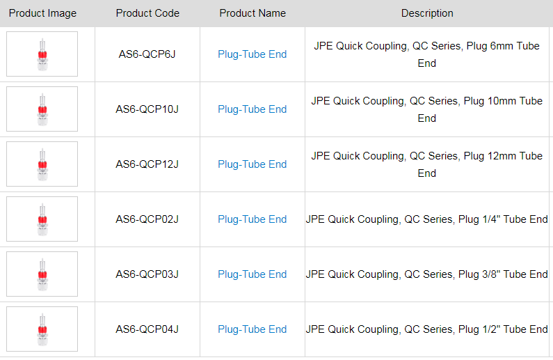Click Plug-Tube End link in AS6-QCP10J row
The image size is (553, 360).
pyautogui.click(x=252, y=109)
